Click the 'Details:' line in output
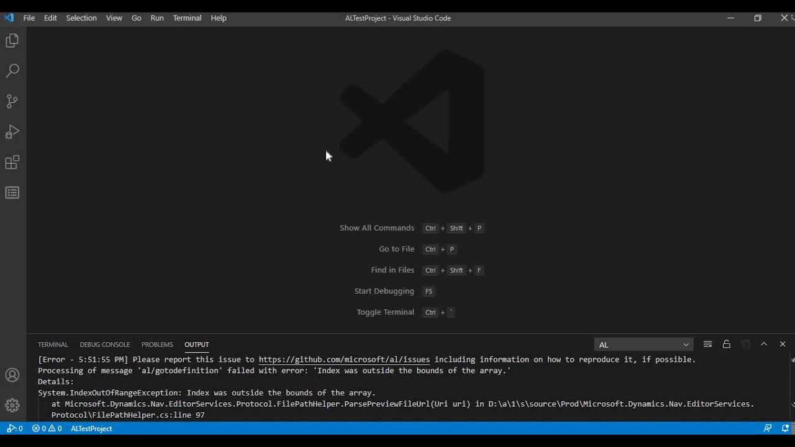Viewport: 795px width, 447px height. pos(56,382)
